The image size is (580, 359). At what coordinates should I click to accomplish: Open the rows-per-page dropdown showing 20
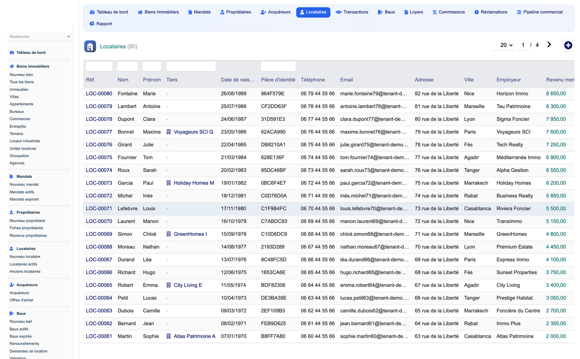pyautogui.click(x=503, y=45)
